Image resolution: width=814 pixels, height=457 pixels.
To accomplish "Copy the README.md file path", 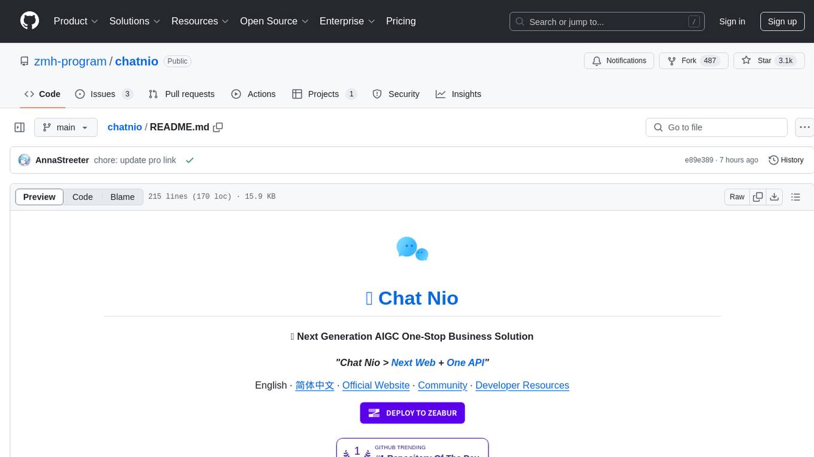I will click(218, 127).
